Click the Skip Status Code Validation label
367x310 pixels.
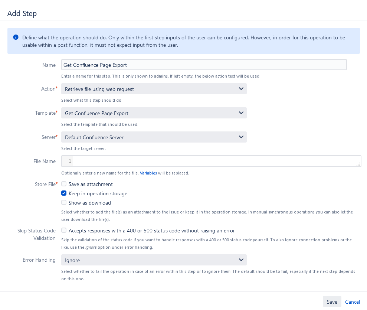click(36, 234)
